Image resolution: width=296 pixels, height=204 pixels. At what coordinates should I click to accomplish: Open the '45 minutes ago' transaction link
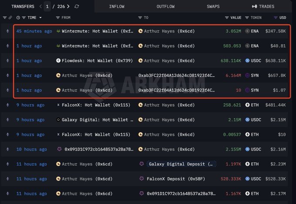[34, 31]
